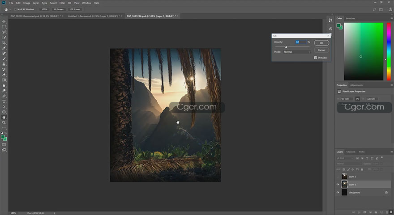Open Layers panel Opacity dropdown arrow
Image resolution: width=394 pixels, height=215 pixels.
[381, 164]
